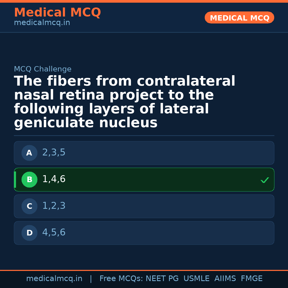Click the orange MEDICAL MCQ badge
This screenshot has height=288, width=288.
239,18
